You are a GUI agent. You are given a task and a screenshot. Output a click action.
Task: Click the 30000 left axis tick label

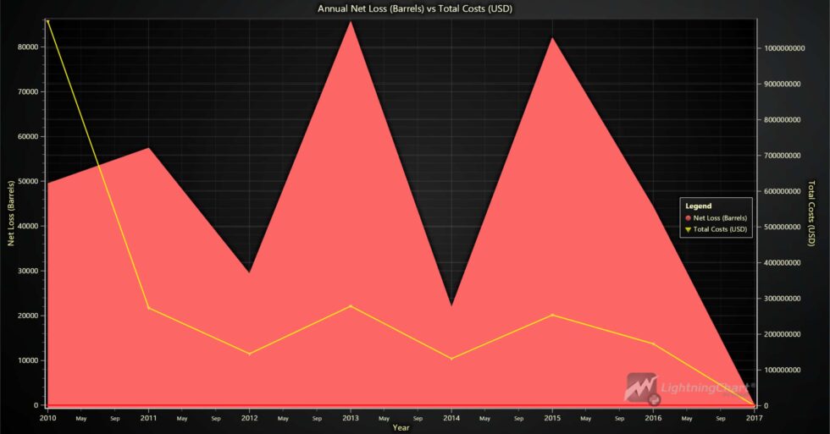28,271
